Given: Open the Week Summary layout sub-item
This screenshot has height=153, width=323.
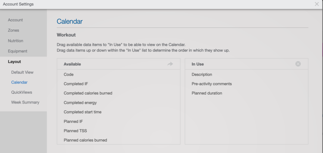Looking at the screenshot, I should coord(25,102).
